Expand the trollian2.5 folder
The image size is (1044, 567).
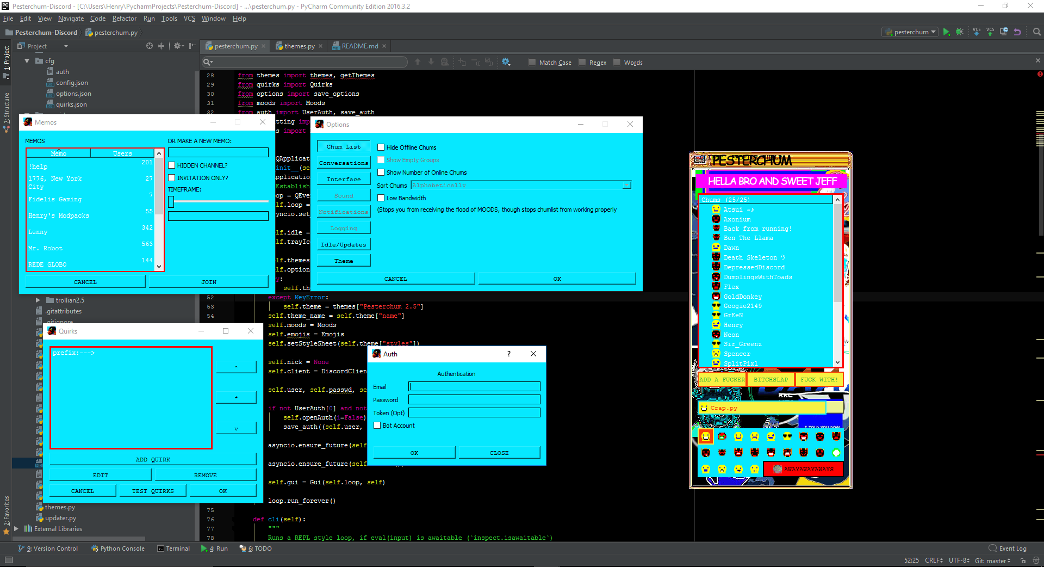38,300
